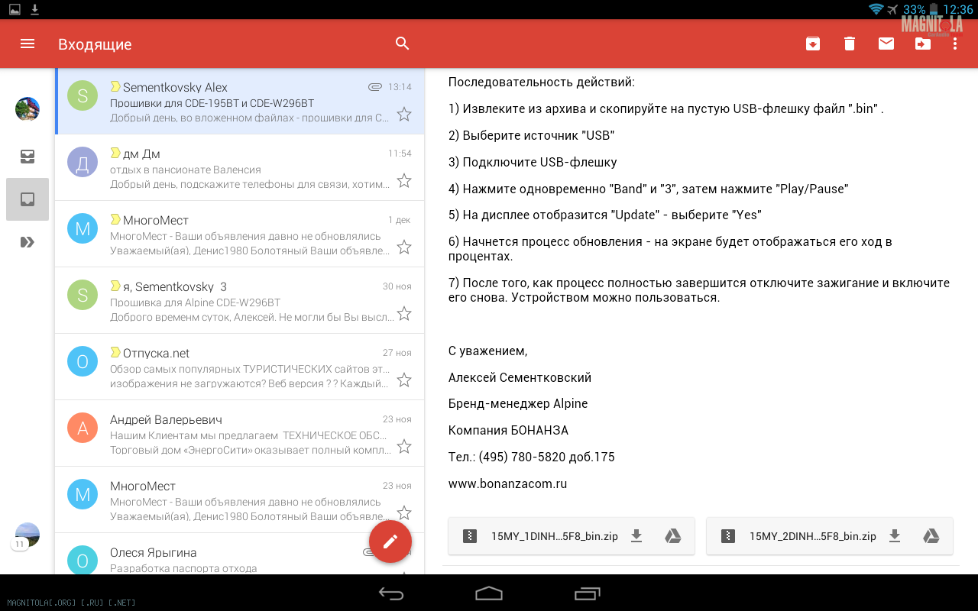
Task: Tap Android home navigation button
Action: tap(489, 593)
